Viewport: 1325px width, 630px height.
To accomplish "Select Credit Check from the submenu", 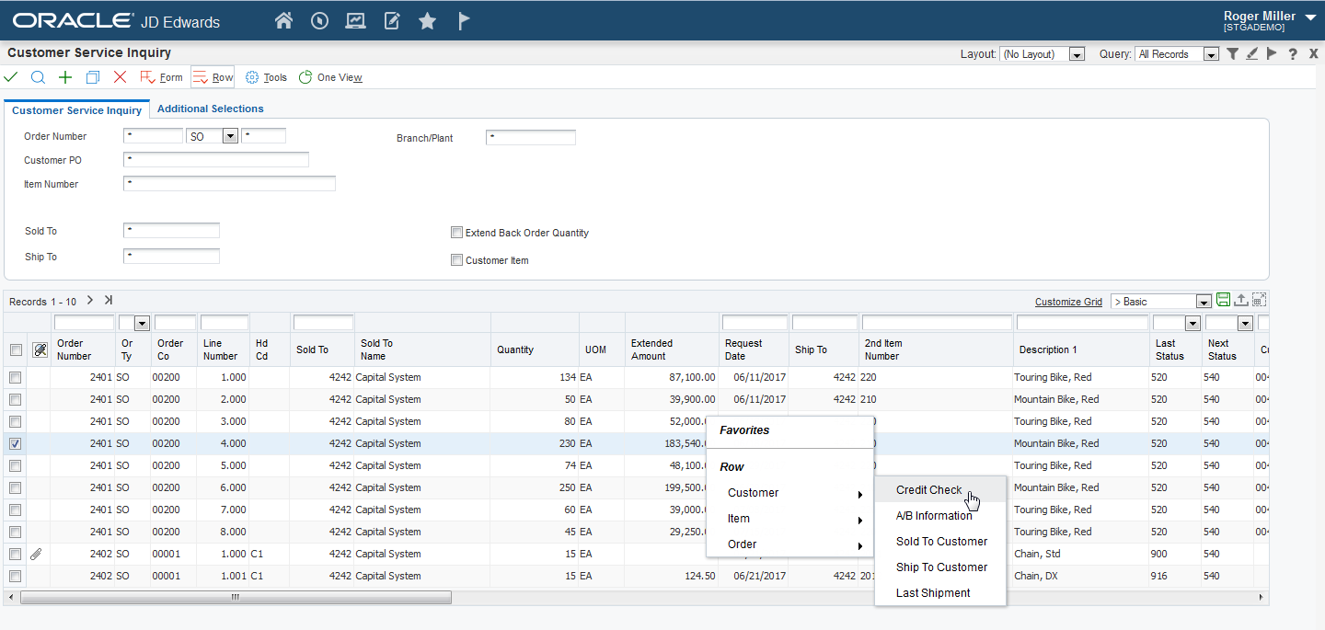I will [x=929, y=490].
